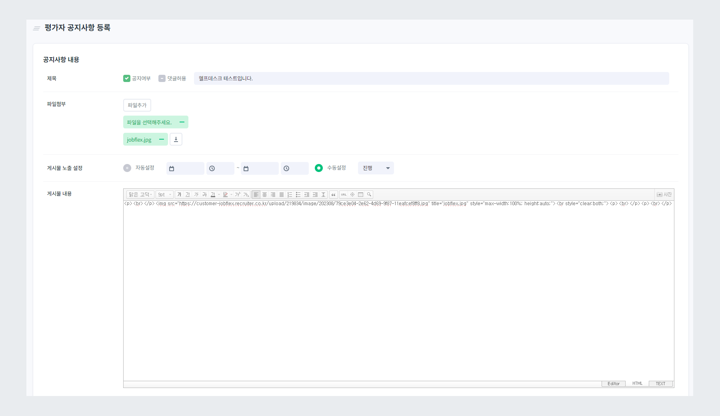Open the 맑은 고딕 font family dropdown
The image size is (720, 416).
click(x=140, y=194)
